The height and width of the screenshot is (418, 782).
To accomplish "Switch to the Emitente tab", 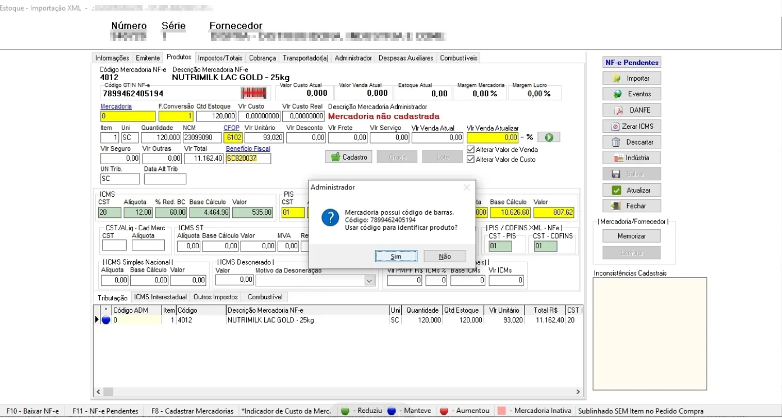I will click(148, 58).
